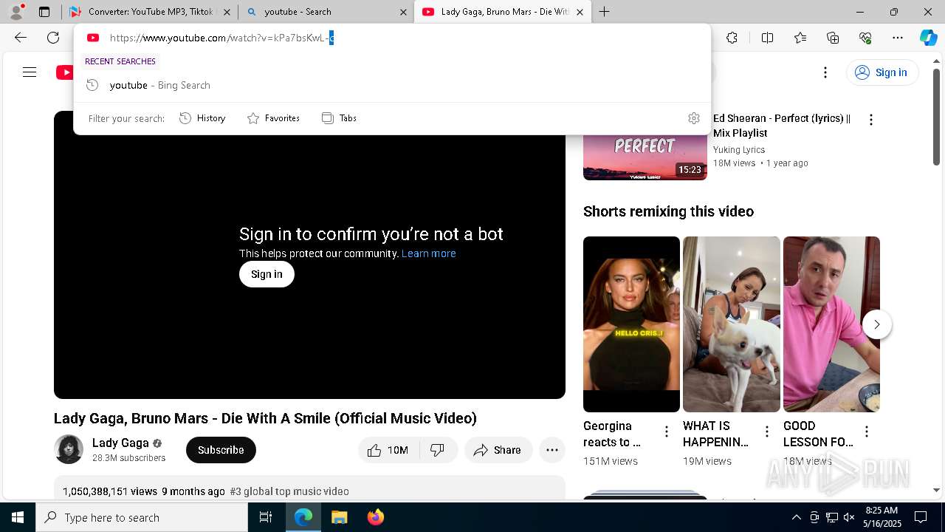Filter suggestions by History
The height and width of the screenshot is (532, 945).
coord(202,118)
